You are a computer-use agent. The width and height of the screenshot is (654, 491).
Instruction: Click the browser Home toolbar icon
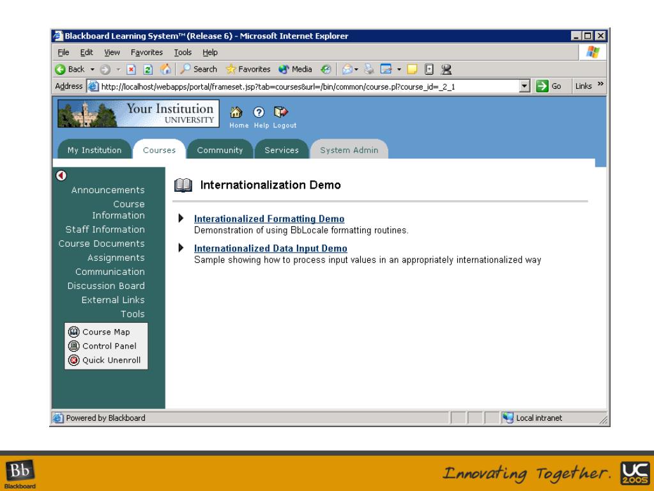(x=165, y=69)
